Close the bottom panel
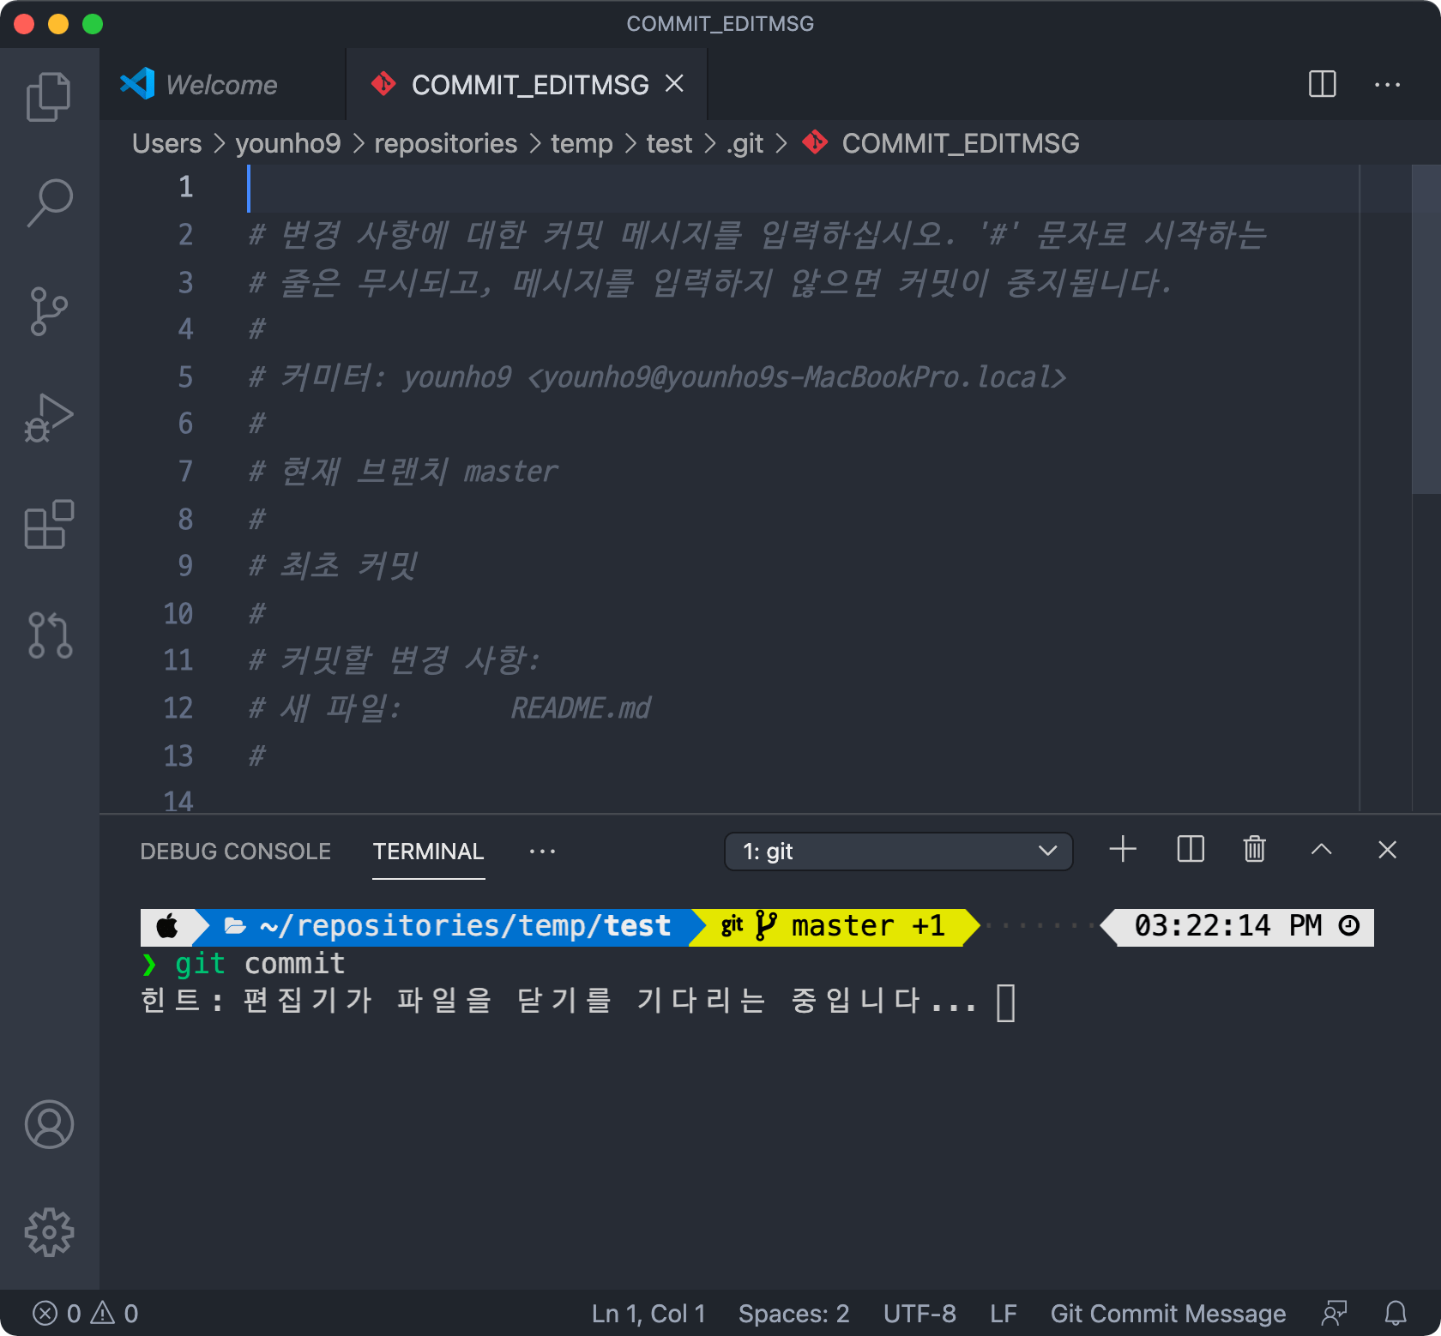Viewport: 1441px width, 1336px height. click(1387, 850)
